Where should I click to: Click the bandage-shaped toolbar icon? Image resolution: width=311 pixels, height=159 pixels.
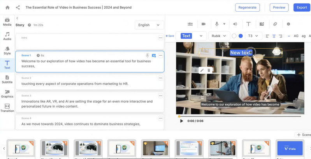275,24
